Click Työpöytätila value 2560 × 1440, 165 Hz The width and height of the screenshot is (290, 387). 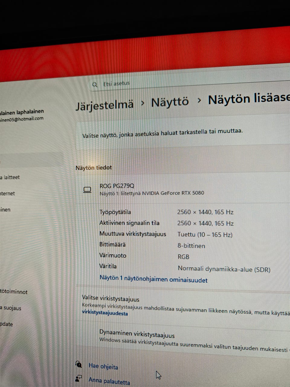[x=205, y=212]
